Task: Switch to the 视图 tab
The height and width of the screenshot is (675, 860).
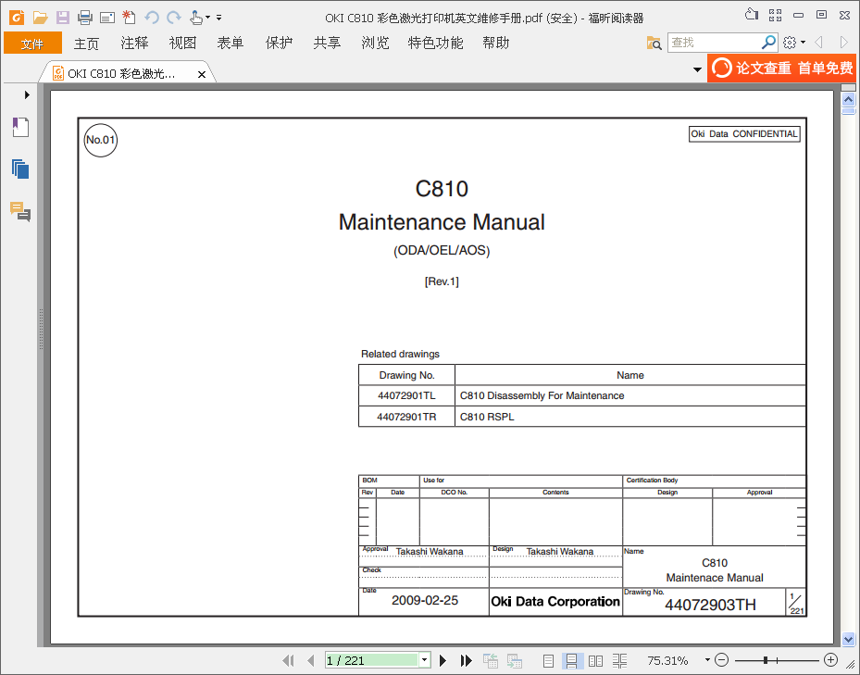Action: [x=182, y=43]
